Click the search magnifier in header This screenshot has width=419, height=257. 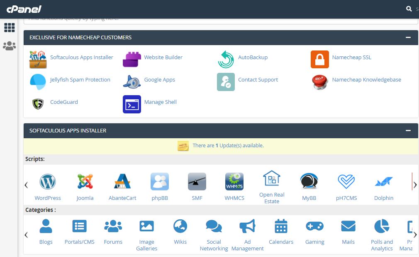[409, 9]
